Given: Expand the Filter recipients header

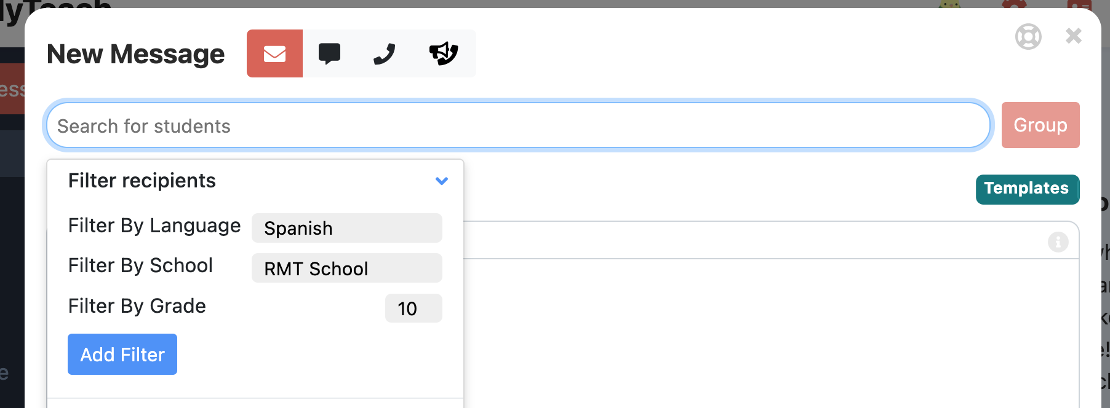Looking at the screenshot, I should click(142, 180).
